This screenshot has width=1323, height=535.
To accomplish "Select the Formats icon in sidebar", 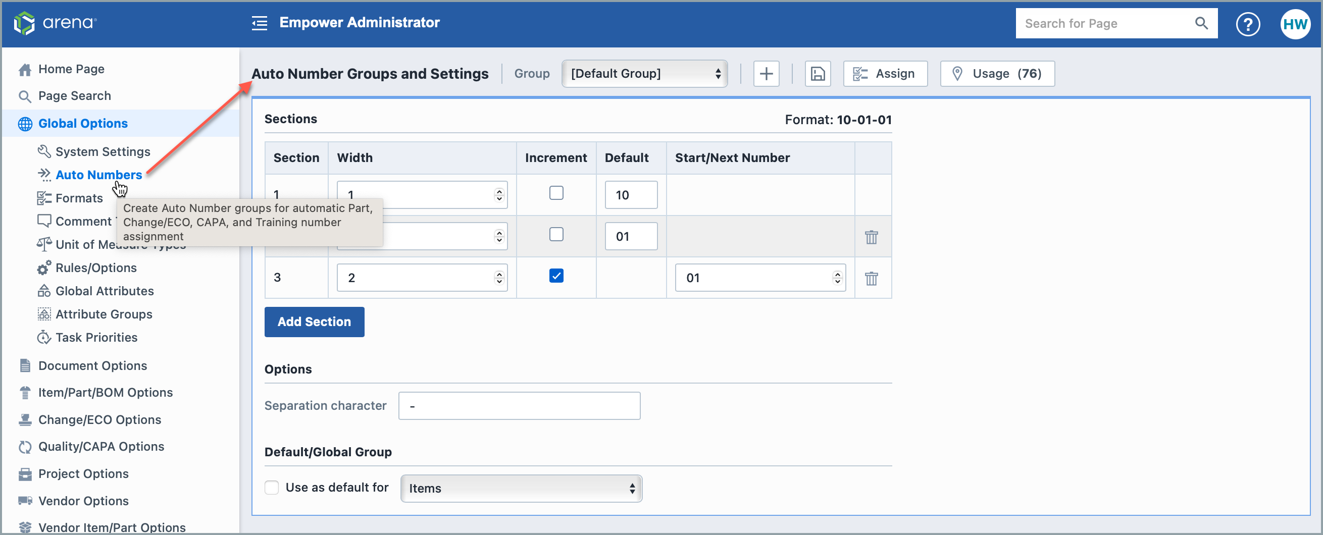I will [44, 198].
